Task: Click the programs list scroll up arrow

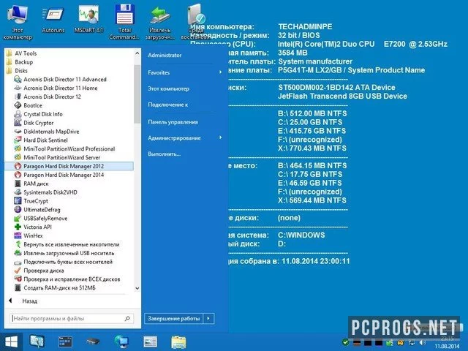Action: click(x=137, y=53)
